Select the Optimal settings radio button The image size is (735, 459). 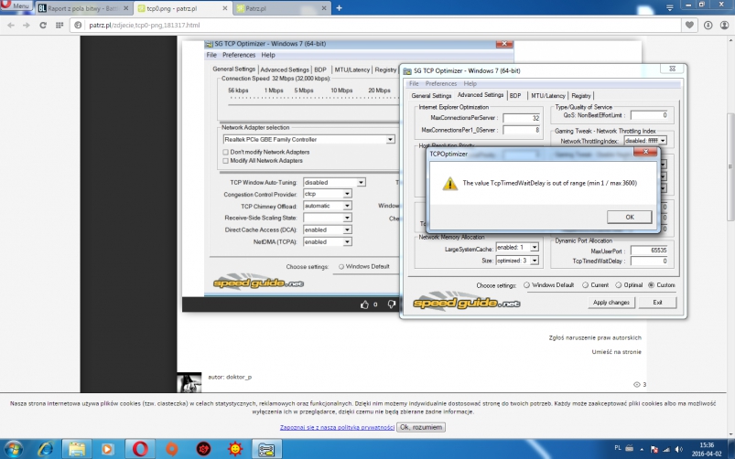(x=620, y=285)
